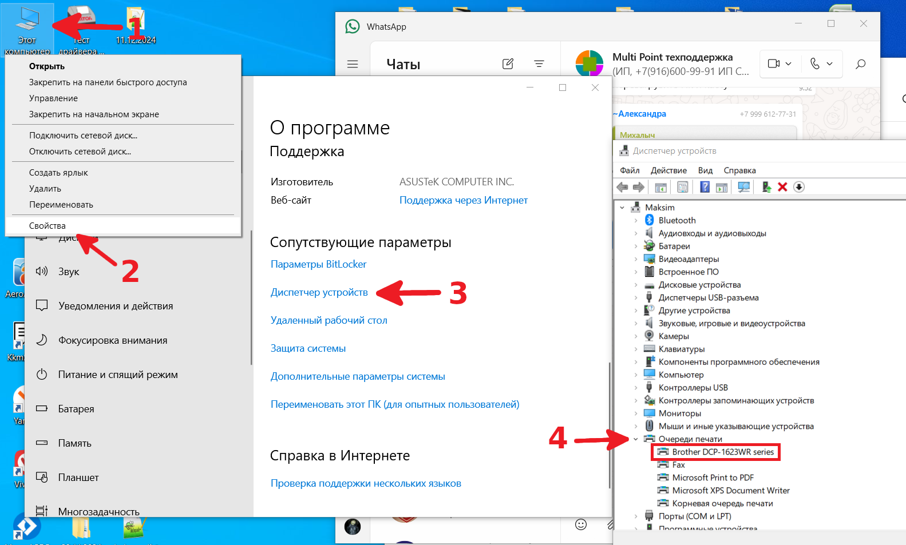Open the Действие menu in Device Manager
The width and height of the screenshot is (906, 545).
pos(668,170)
